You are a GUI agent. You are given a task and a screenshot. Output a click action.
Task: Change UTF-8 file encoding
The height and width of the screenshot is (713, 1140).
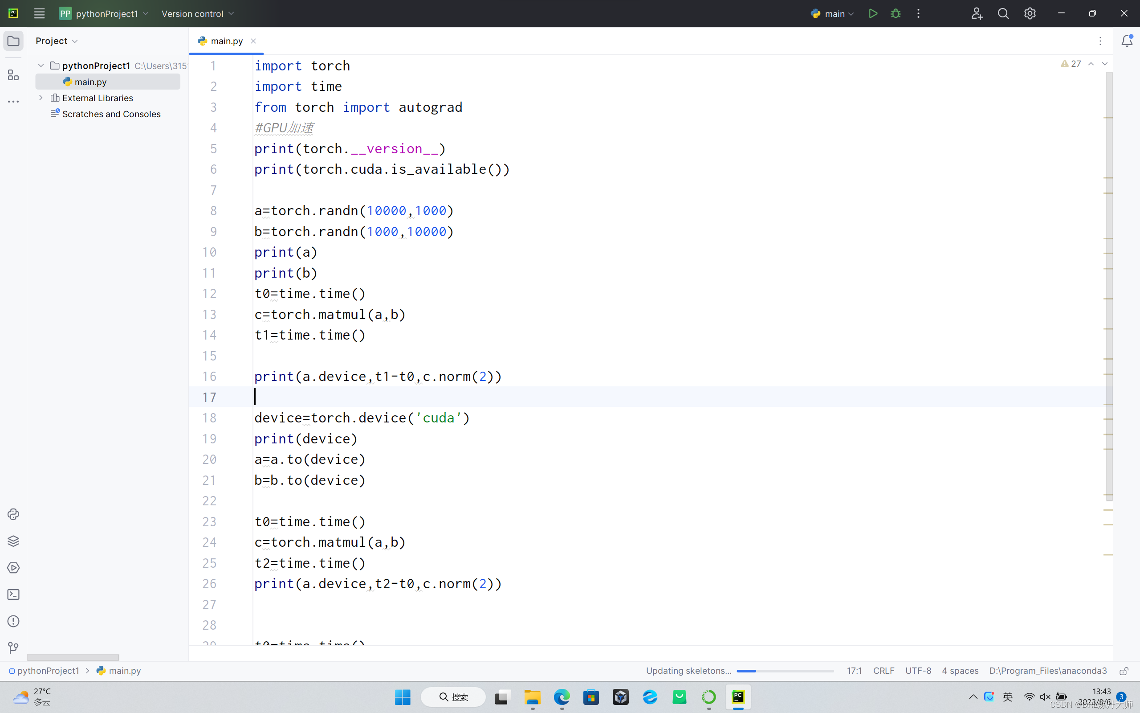pos(918,671)
